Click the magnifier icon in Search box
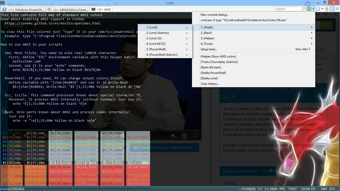This screenshot has height=191, width=340. click(303, 9)
